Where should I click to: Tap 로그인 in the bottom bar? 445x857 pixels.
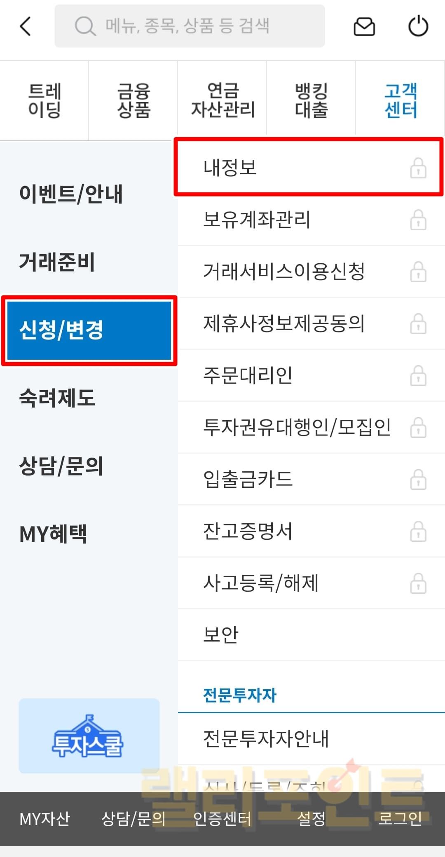400,819
